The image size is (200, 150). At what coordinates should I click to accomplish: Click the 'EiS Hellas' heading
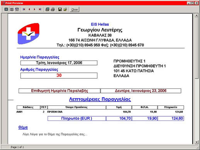(100, 24)
